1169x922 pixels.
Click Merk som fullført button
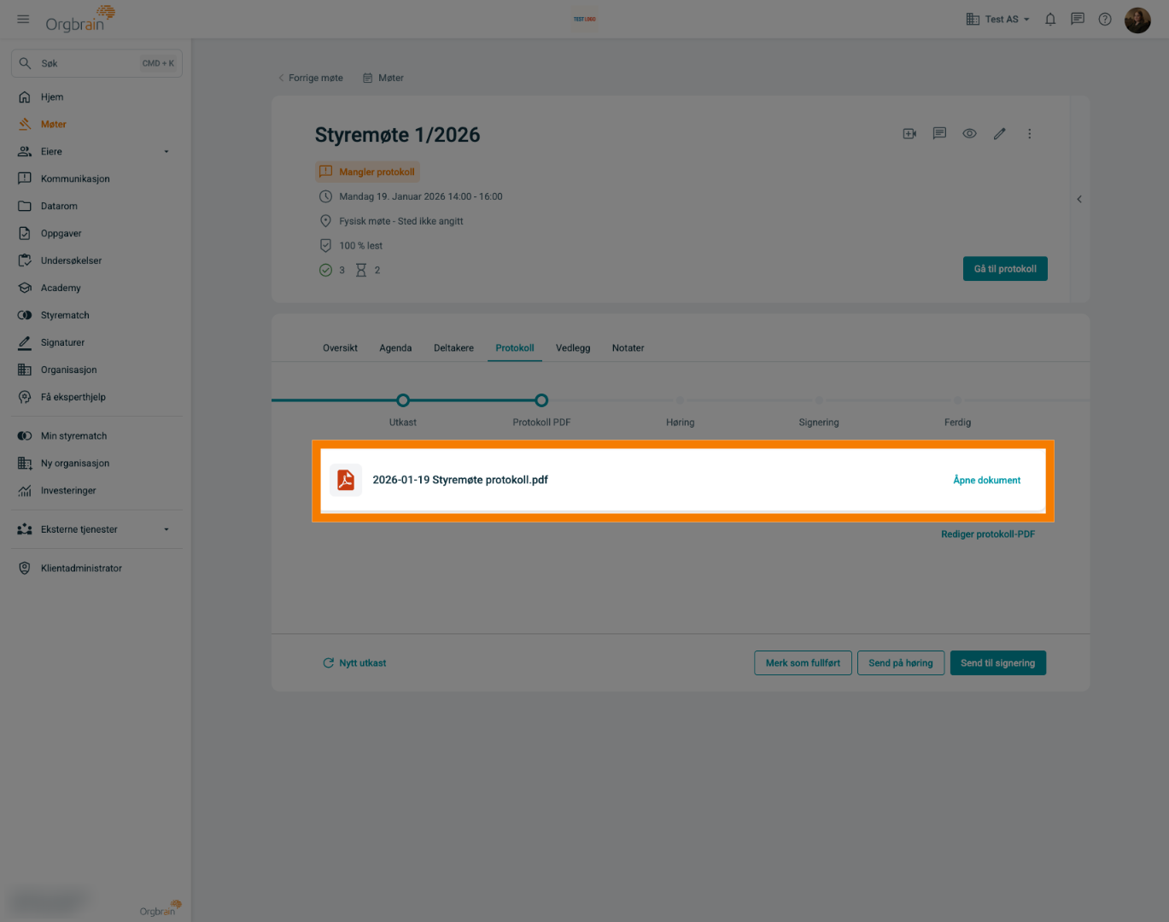[x=803, y=663]
